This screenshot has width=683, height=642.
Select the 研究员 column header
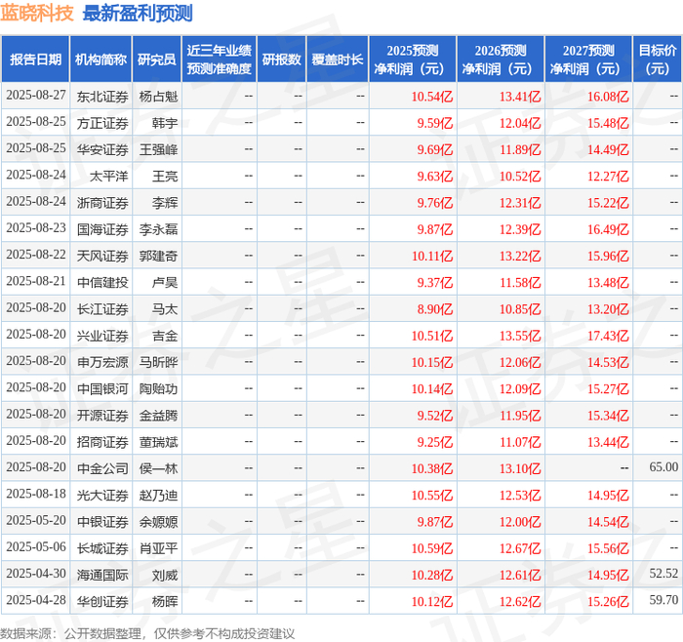(x=157, y=60)
